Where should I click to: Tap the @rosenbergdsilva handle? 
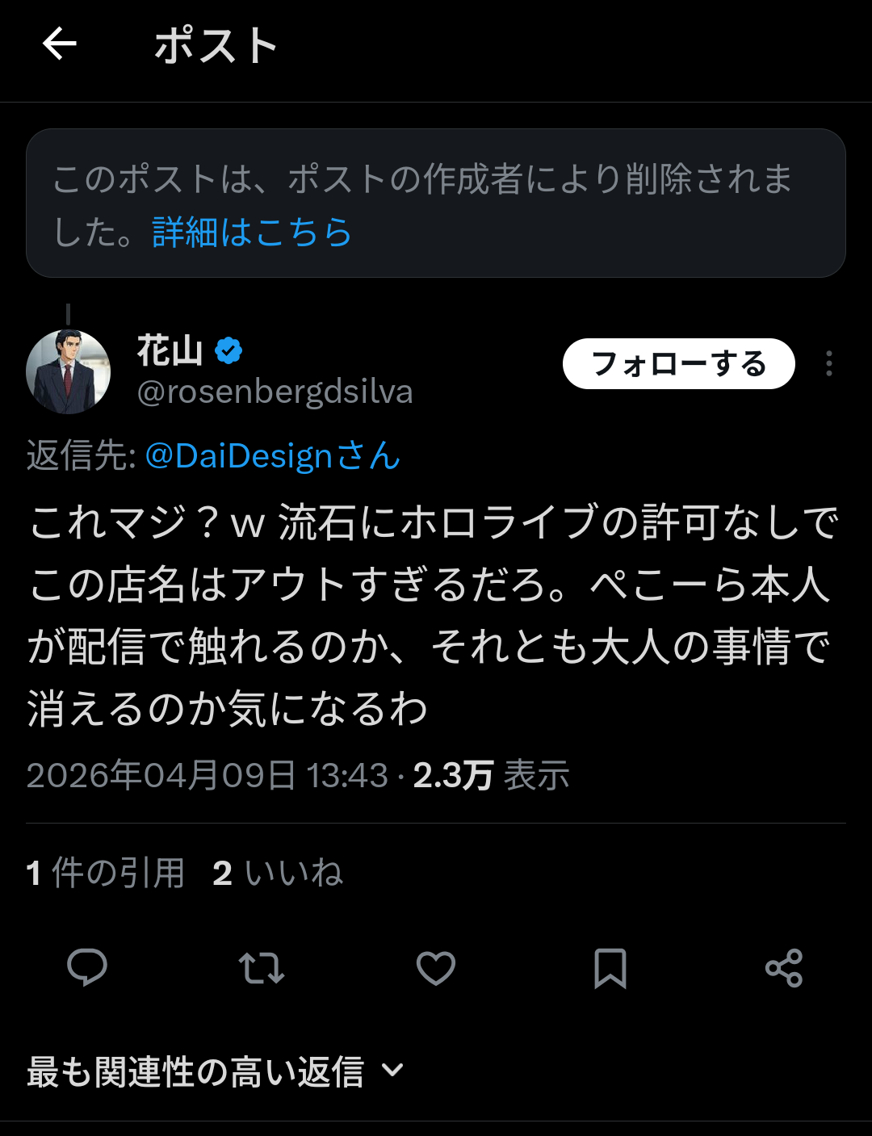click(x=275, y=392)
